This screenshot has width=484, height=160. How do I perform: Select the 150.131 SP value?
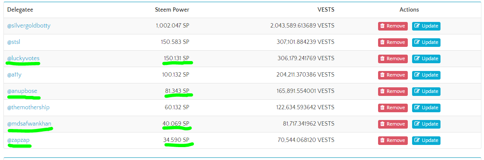click(x=177, y=58)
